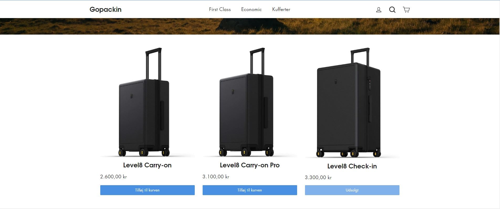Open Level8 Carry-on Pro product title
500x209 pixels.
(x=250, y=165)
